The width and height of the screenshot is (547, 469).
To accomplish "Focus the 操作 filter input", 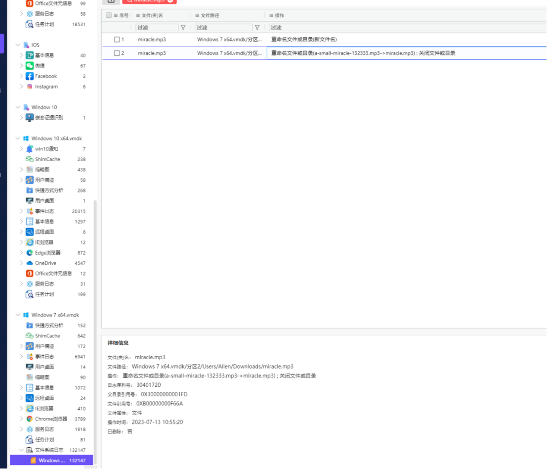I will 408,27.
